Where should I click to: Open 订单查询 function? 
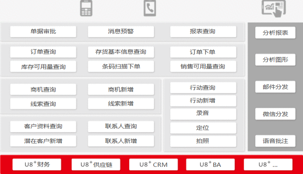pyautogui.click(x=43, y=52)
